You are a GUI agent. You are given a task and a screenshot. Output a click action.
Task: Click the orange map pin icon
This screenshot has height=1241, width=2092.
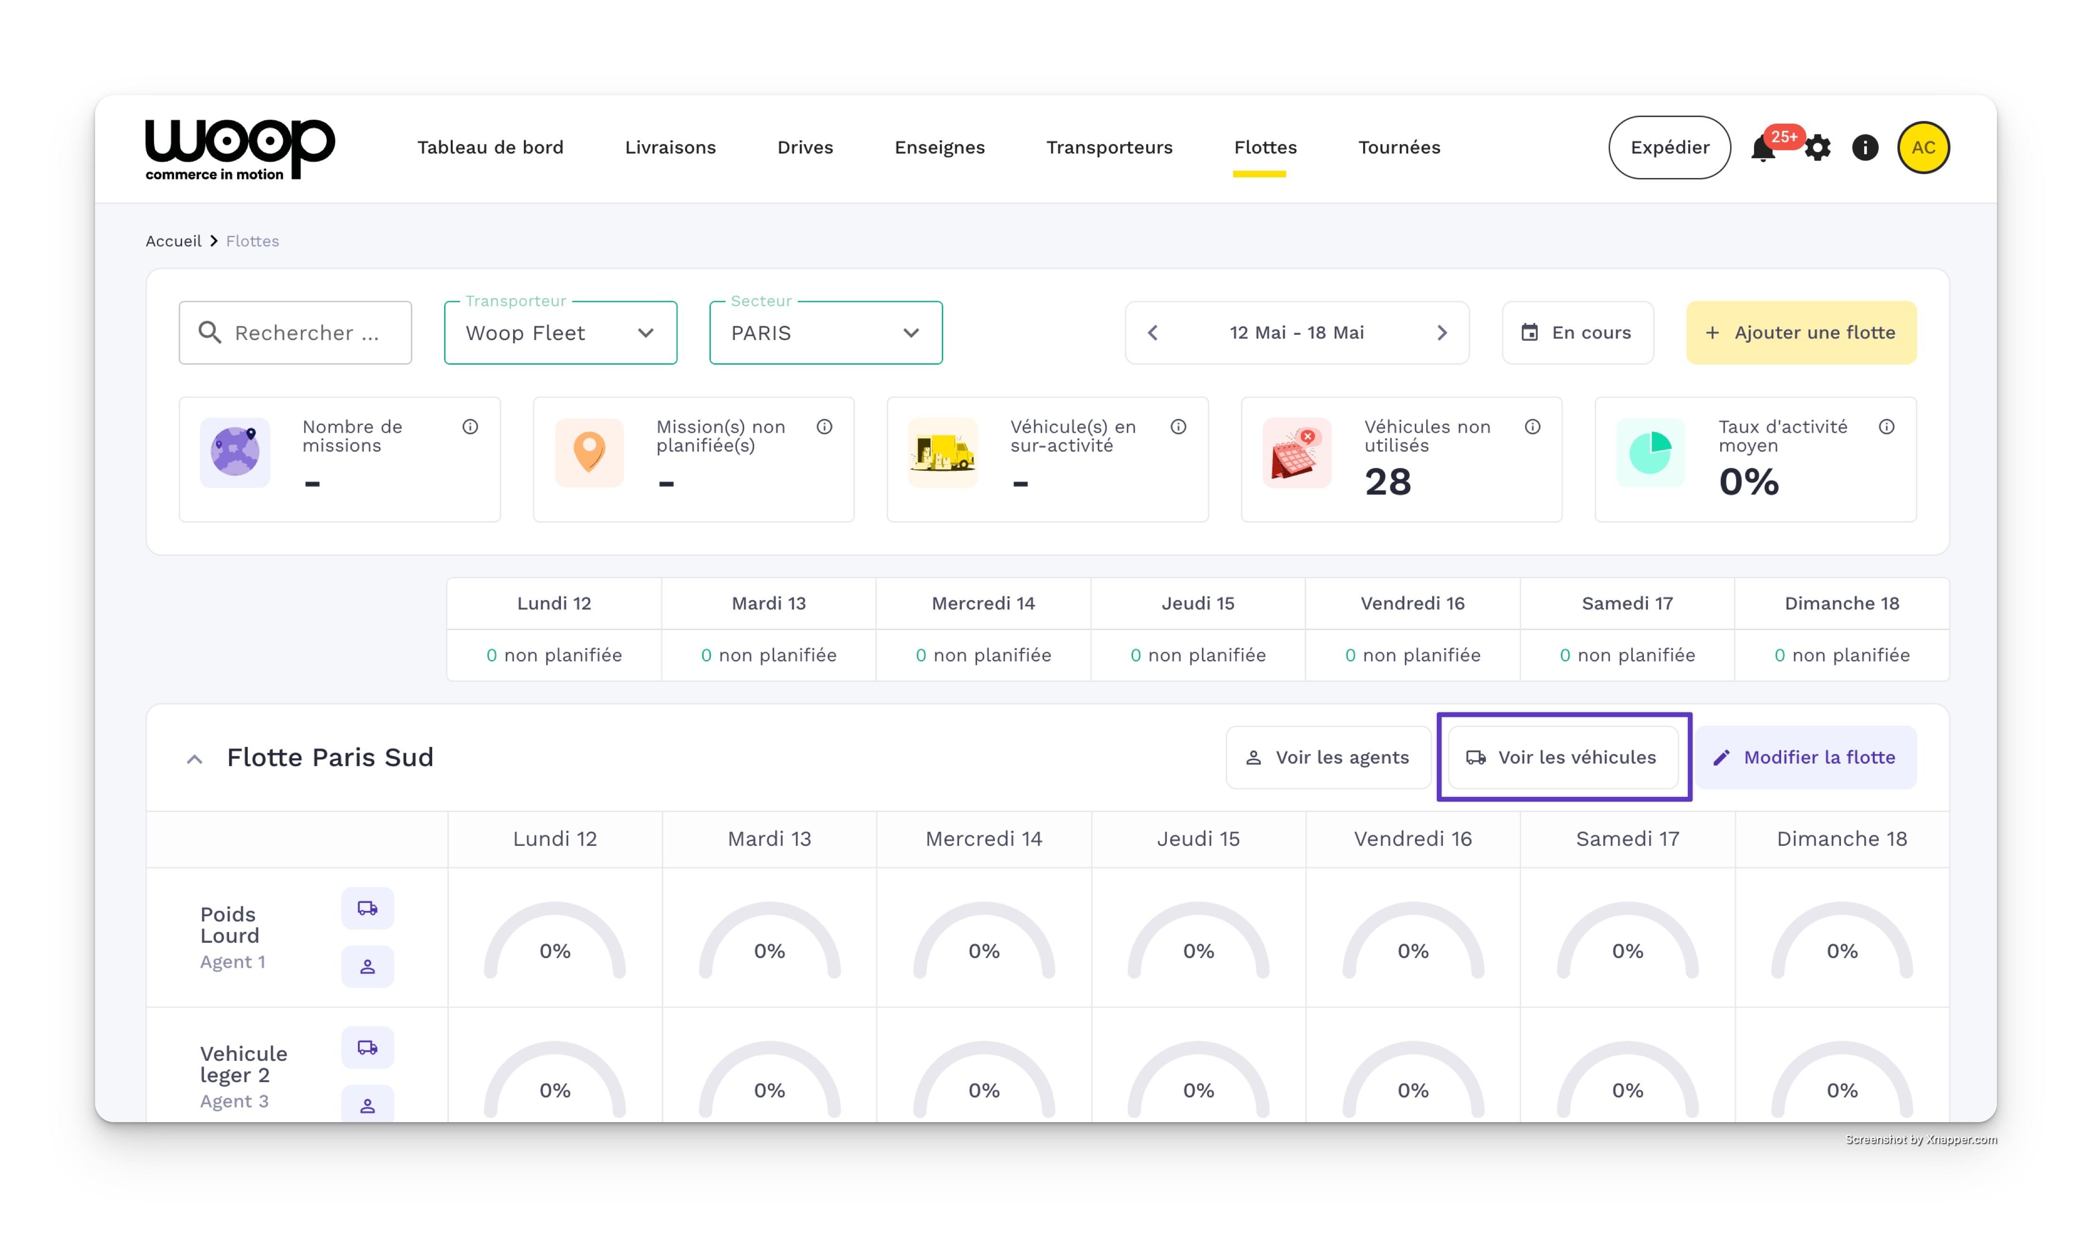(x=590, y=452)
